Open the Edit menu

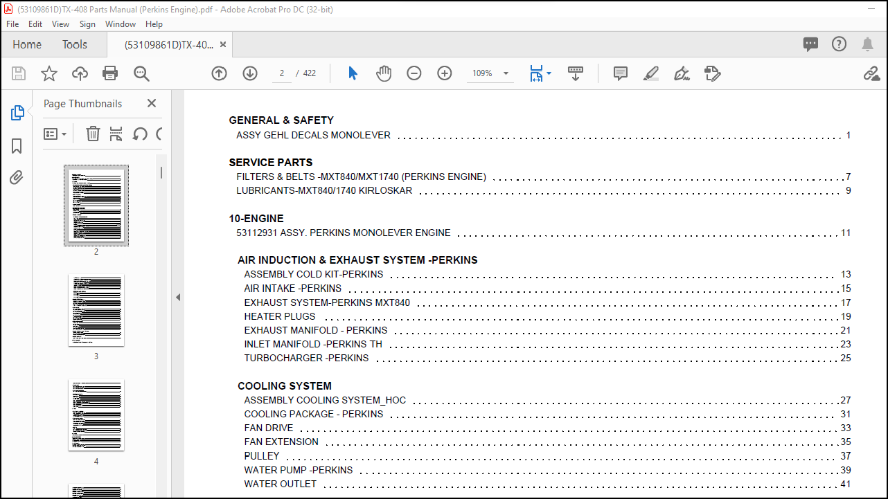(x=35, y=24)
